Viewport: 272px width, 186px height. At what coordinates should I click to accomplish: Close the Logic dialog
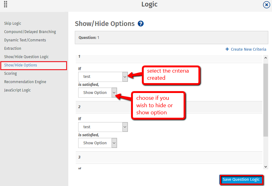[x=266, y=5]
